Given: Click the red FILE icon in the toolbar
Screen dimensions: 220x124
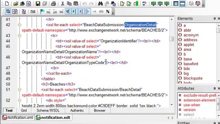Looking at the screenshot, I should point(198,3).
